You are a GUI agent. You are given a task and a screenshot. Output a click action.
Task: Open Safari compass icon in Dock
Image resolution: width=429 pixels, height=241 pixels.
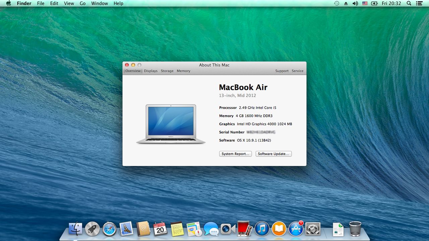[x=109, y=229]
